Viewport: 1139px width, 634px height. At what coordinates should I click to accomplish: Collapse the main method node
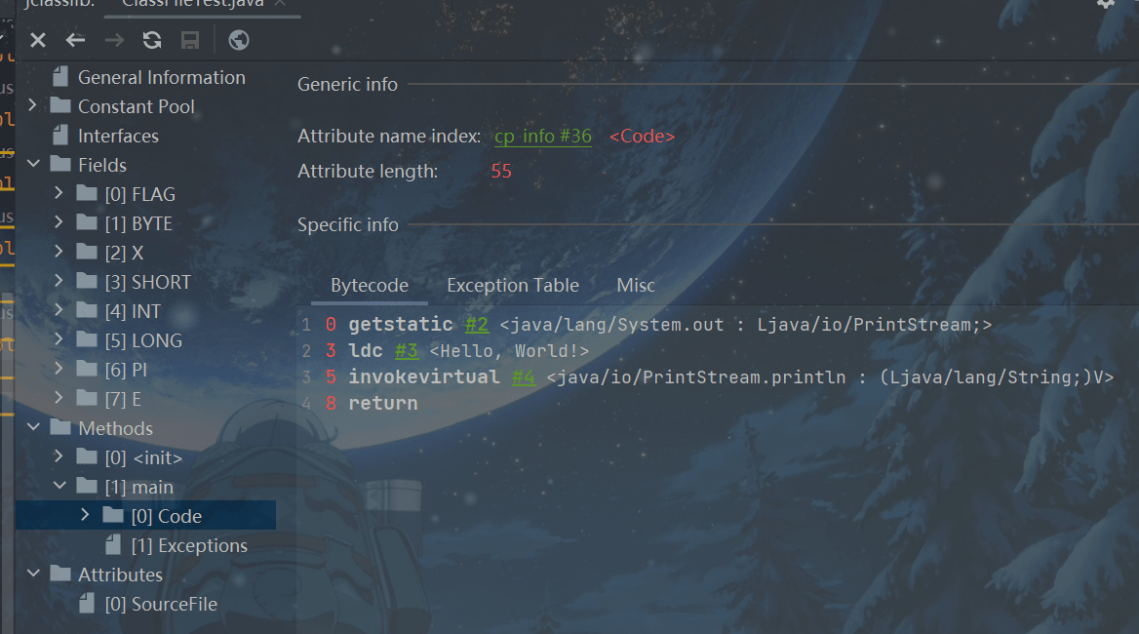point(59,486)
